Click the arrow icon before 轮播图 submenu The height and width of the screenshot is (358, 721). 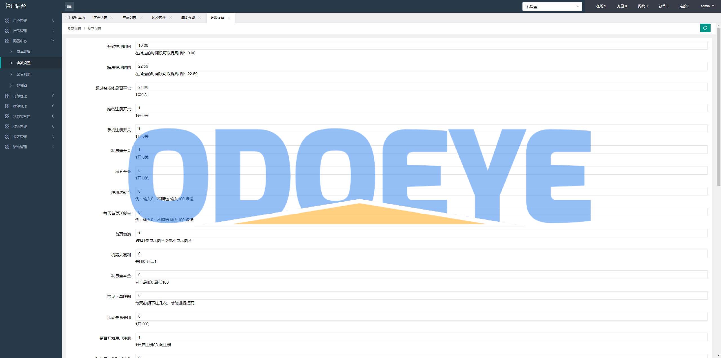[11, 85]
